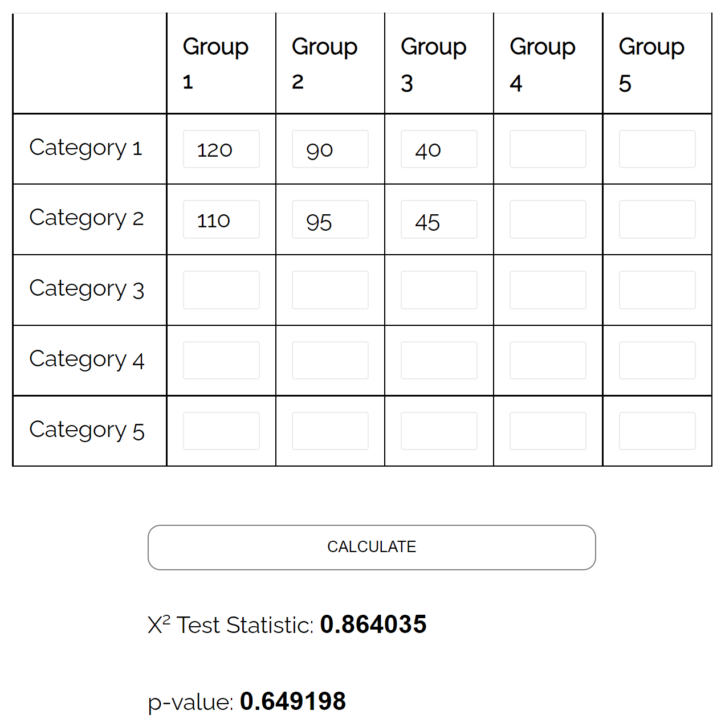Click the empty Group 4 Category 1 cell
Screen dimensions: 721x727
pos(547,149)
